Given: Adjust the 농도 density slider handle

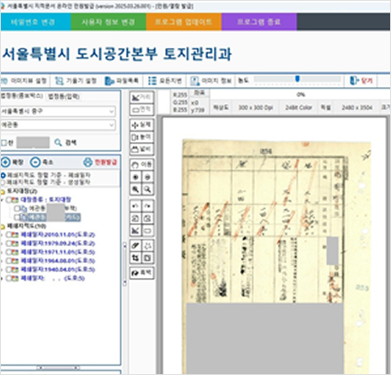Looking at the screenshot, I should coord(298,79).
